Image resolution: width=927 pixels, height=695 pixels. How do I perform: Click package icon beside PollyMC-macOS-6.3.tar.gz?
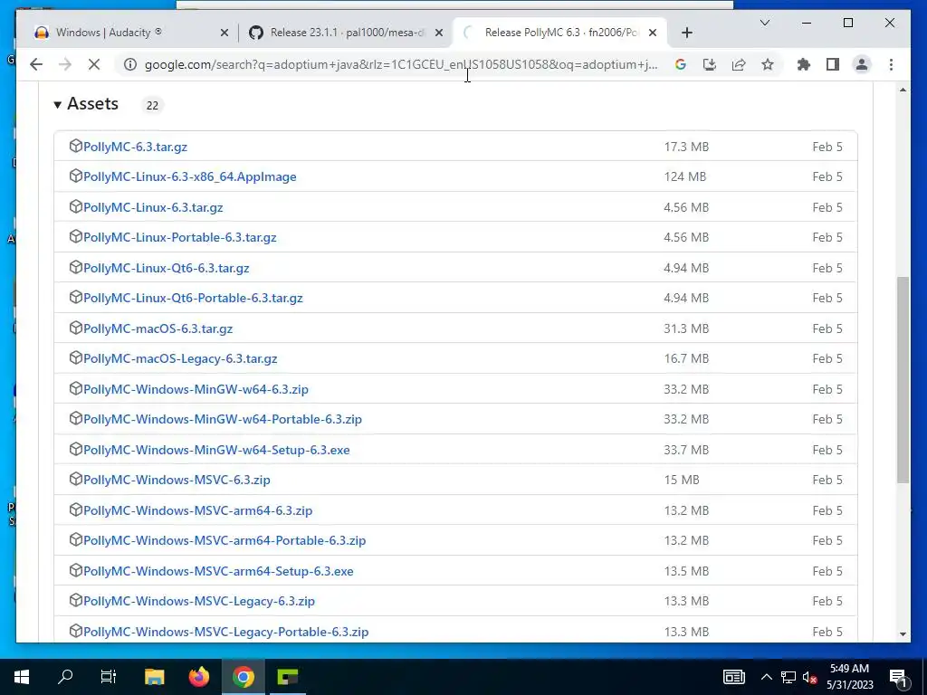[75, 328]
